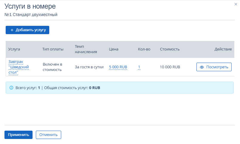Click the 10 000 RUB cost cell
This screenshot has height=144, width=240.
pos(170,67)
